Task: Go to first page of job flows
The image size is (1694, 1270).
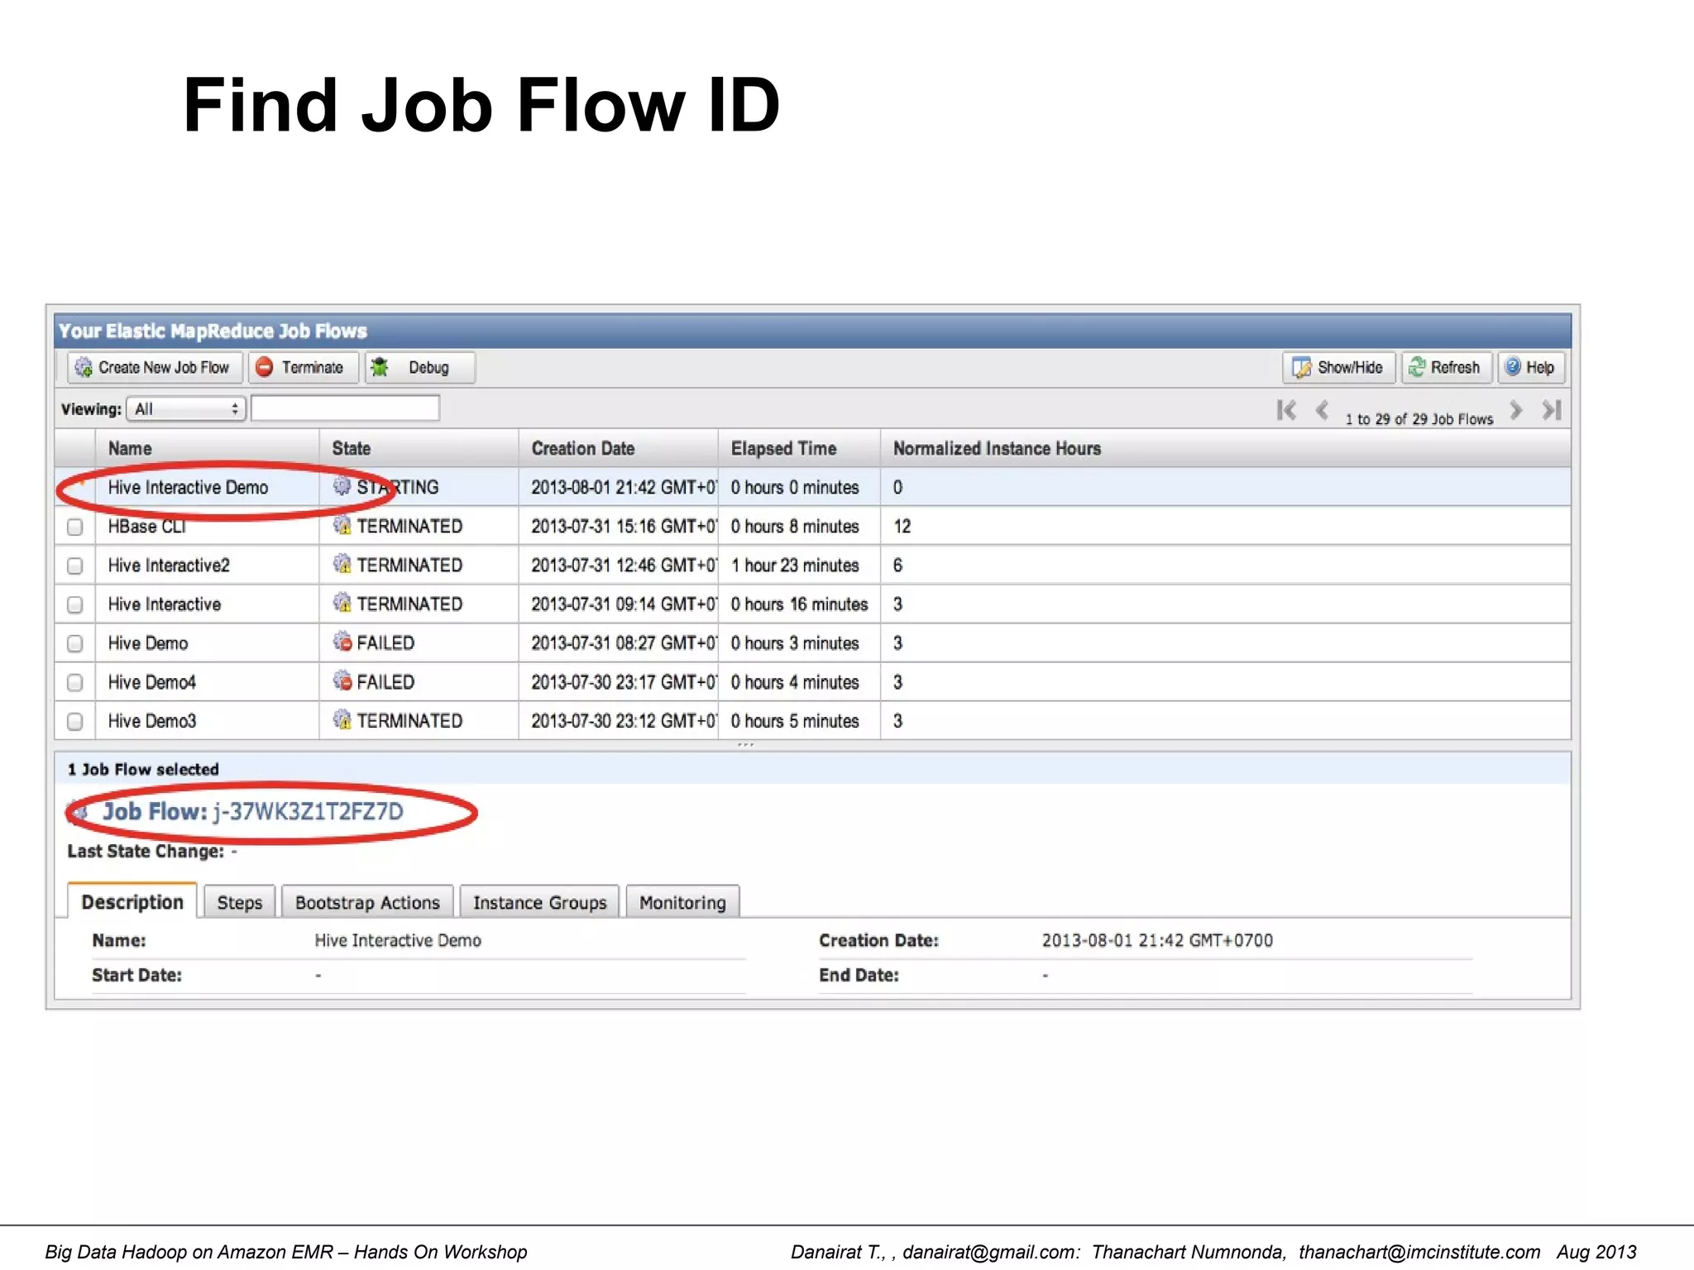Action: click(1286, 410)
